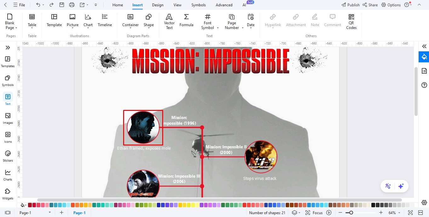Screen dimensions: 429x217
Task: Click the back arrow in title bar
Action: (5, 5)
